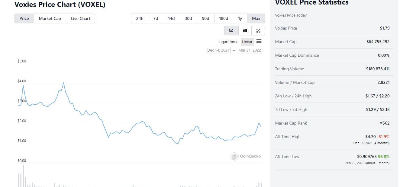
Task: Select the 24h time range
Action: (140, 18)
